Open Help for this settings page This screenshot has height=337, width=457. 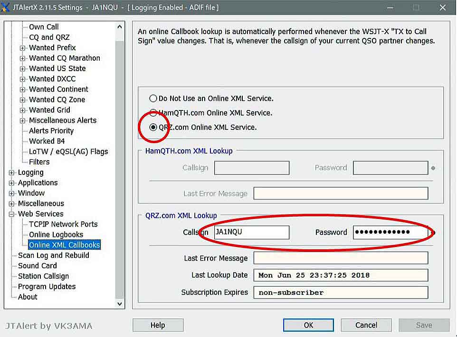coord(157,325)
